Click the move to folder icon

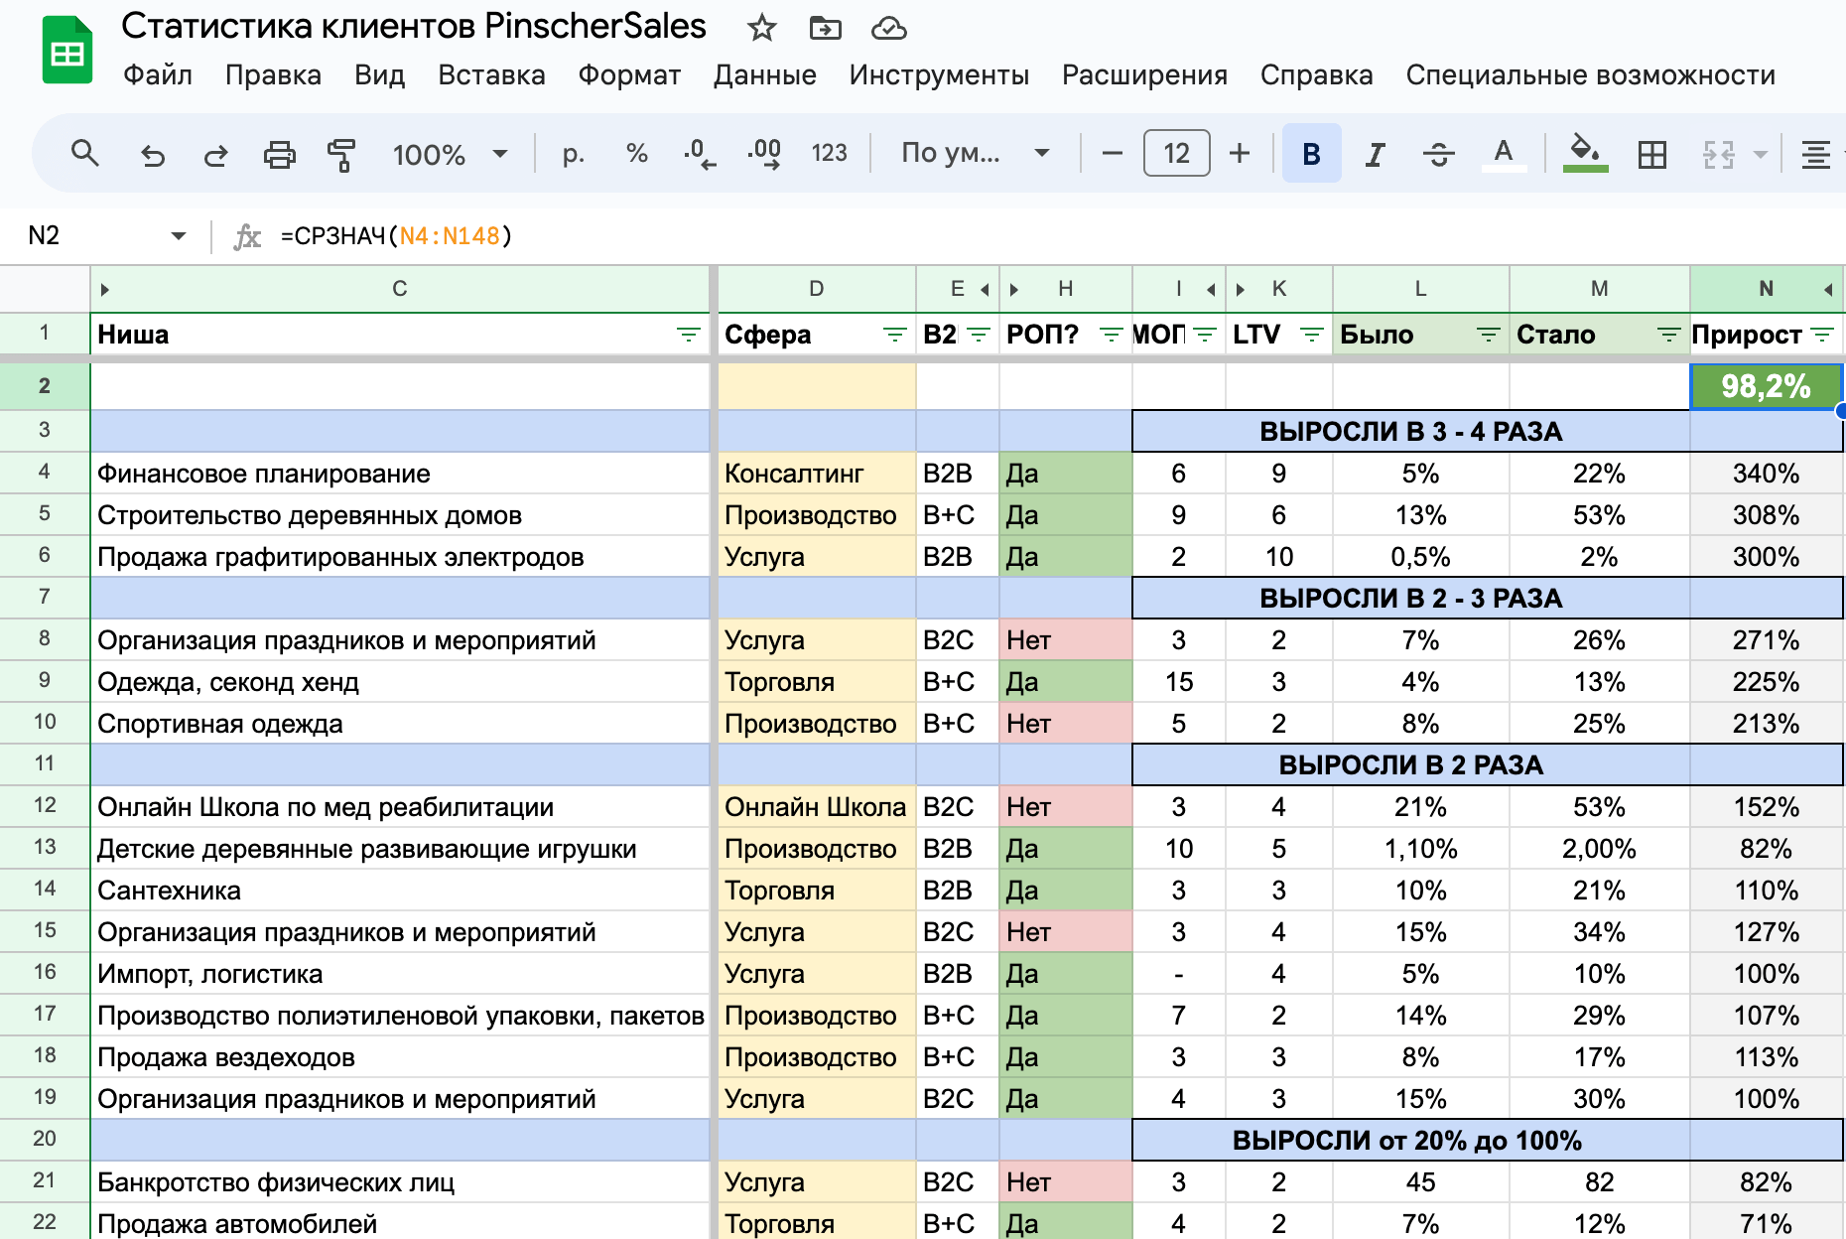[x=825, y=28]
